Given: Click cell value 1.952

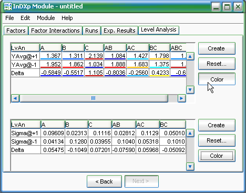Looking at the screenshot, I should 51,65.
